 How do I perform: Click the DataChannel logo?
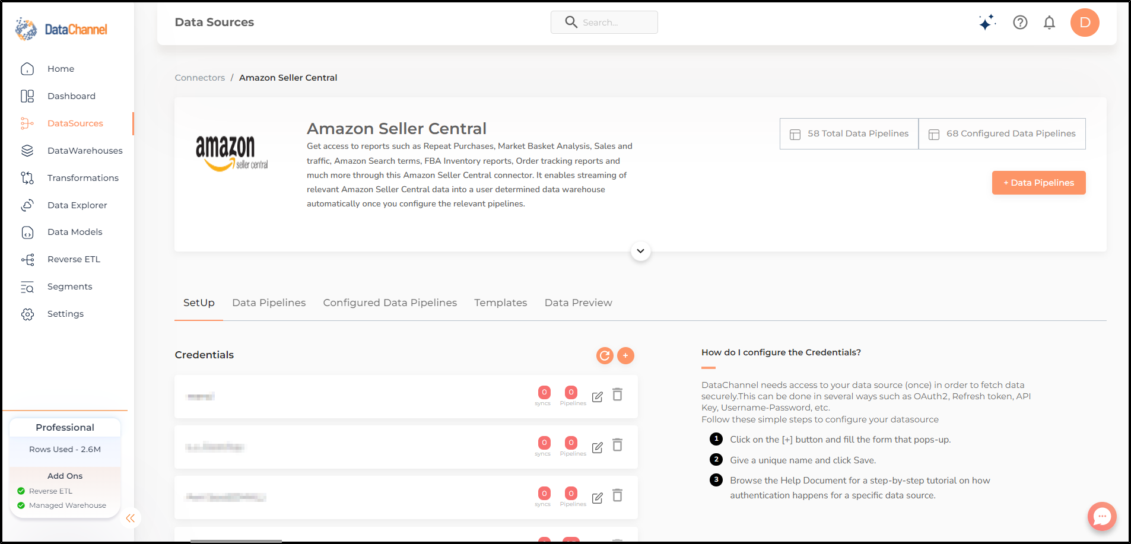click(x=61, y=29)
